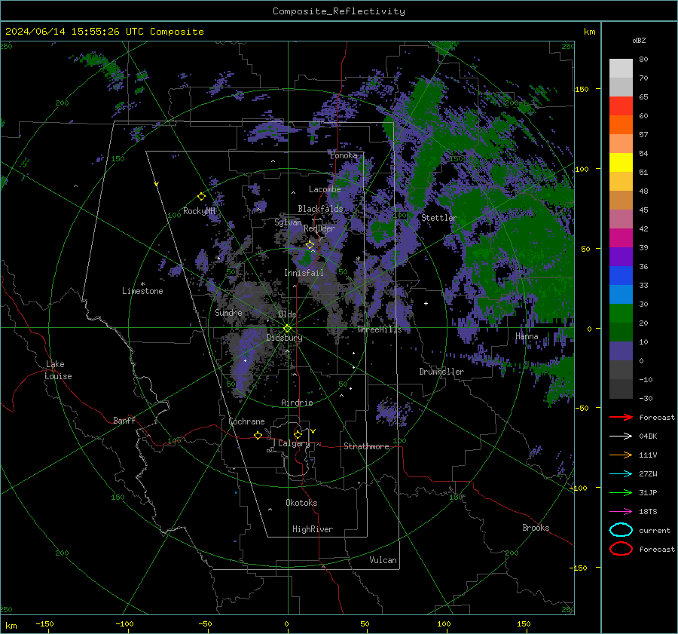Screen dimensions: 678x634
Task: Click the yellow diamond marker at Red Deer
Action: (310, 245)
